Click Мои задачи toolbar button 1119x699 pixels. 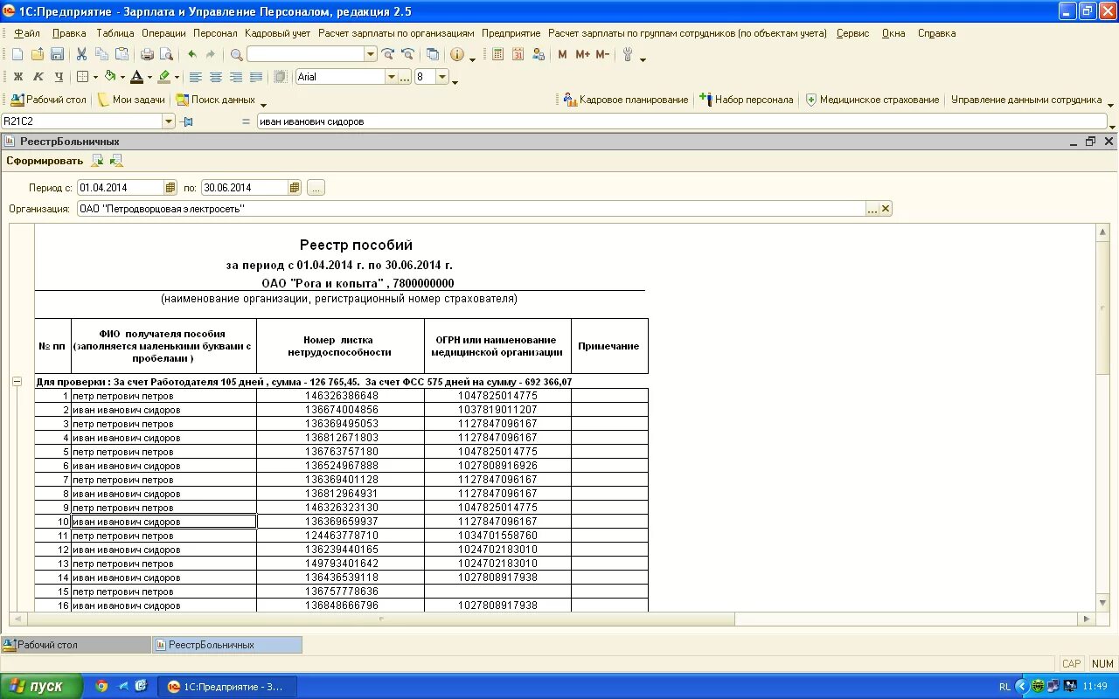pos(132,100)
